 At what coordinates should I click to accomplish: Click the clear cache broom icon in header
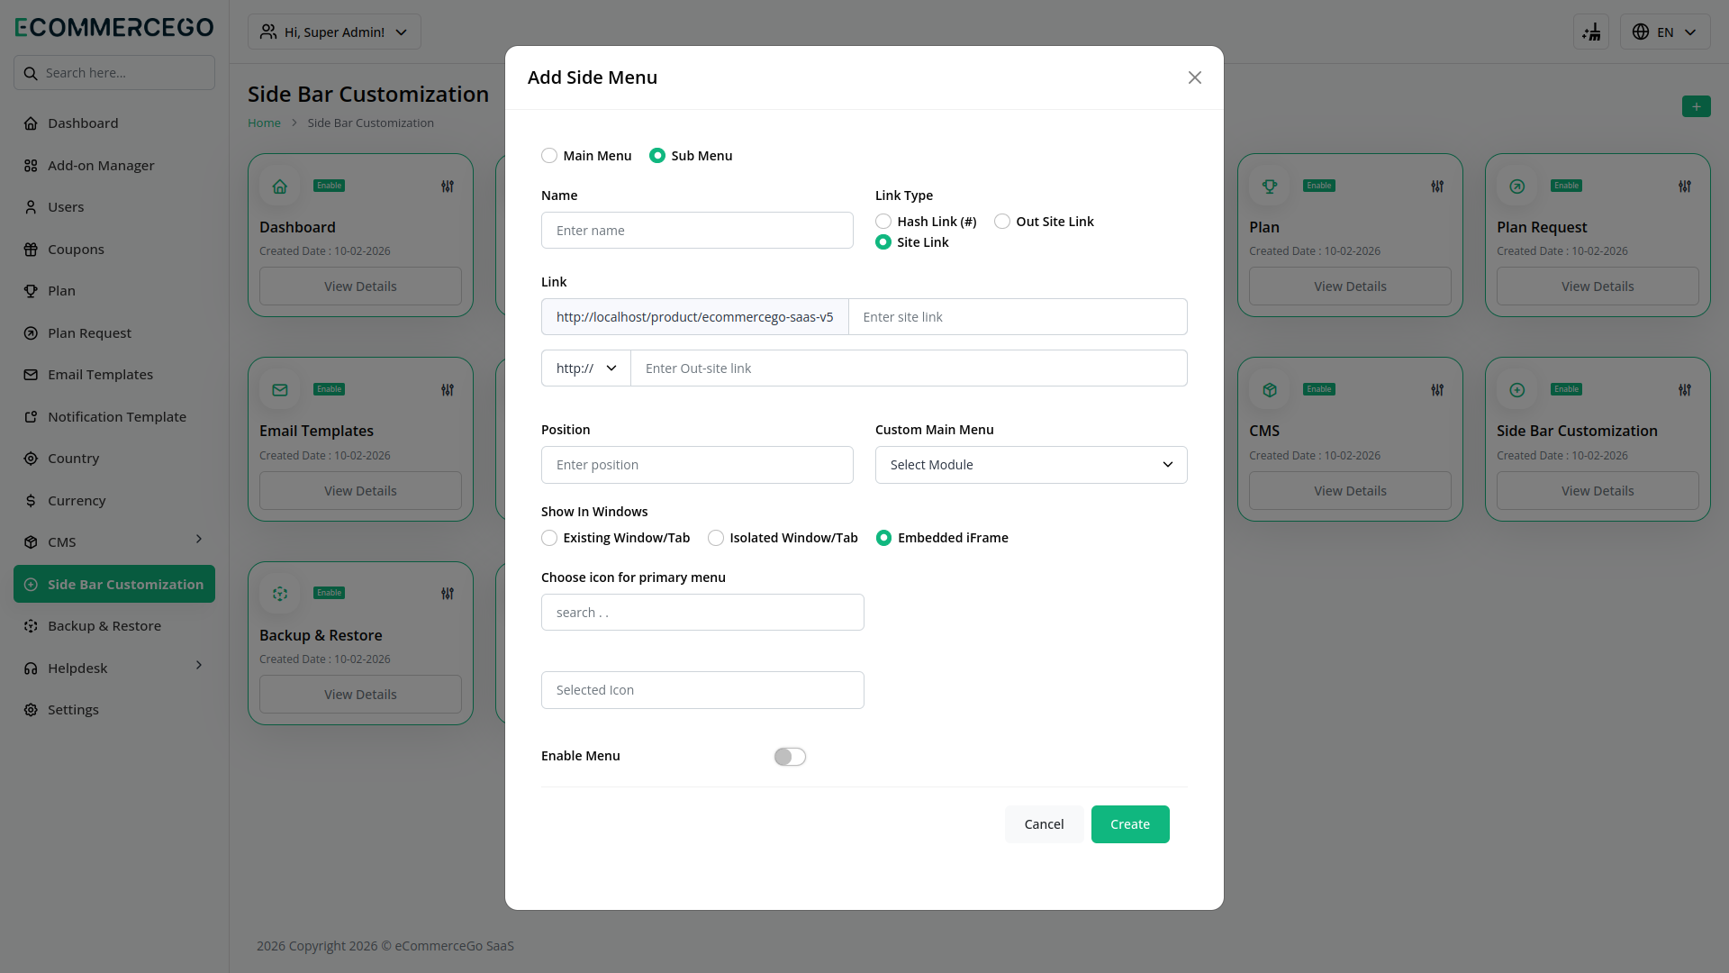click(x=1591, y=32)
